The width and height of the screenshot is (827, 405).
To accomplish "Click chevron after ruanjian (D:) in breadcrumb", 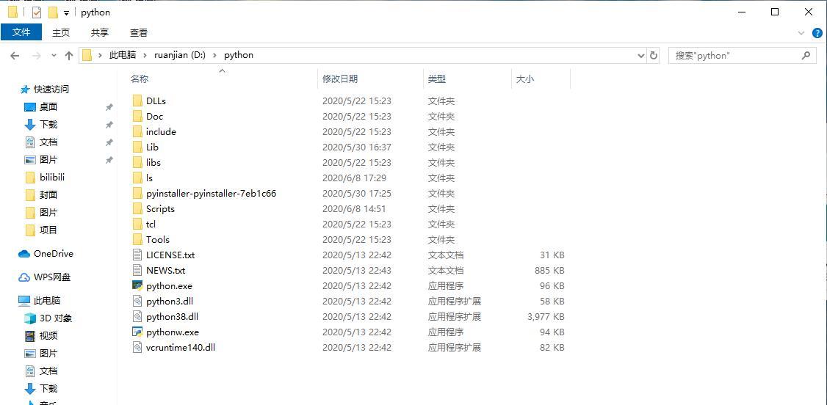I will click(x=214, y=55).
